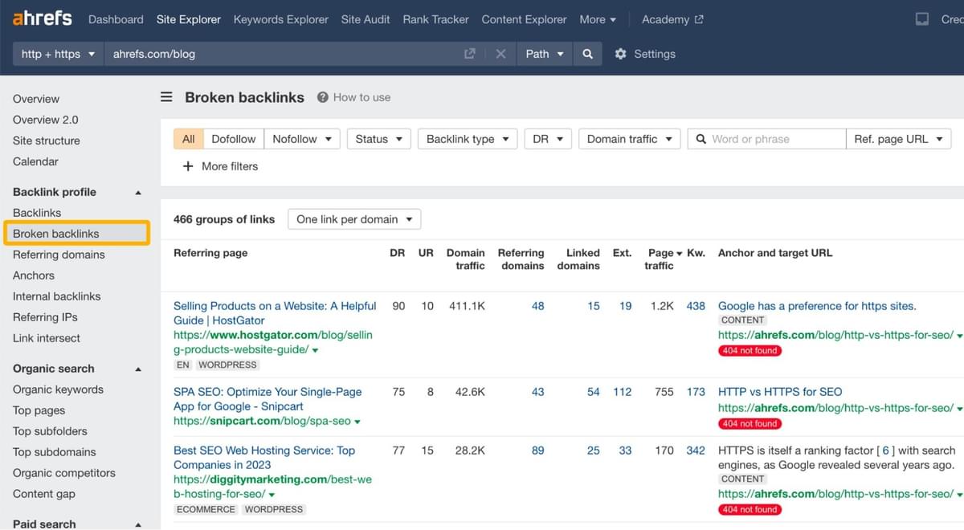The width and height of the screenshot is (964, 530).
Task: Clear the URL field with the X icon
Action: coord(500,54)
